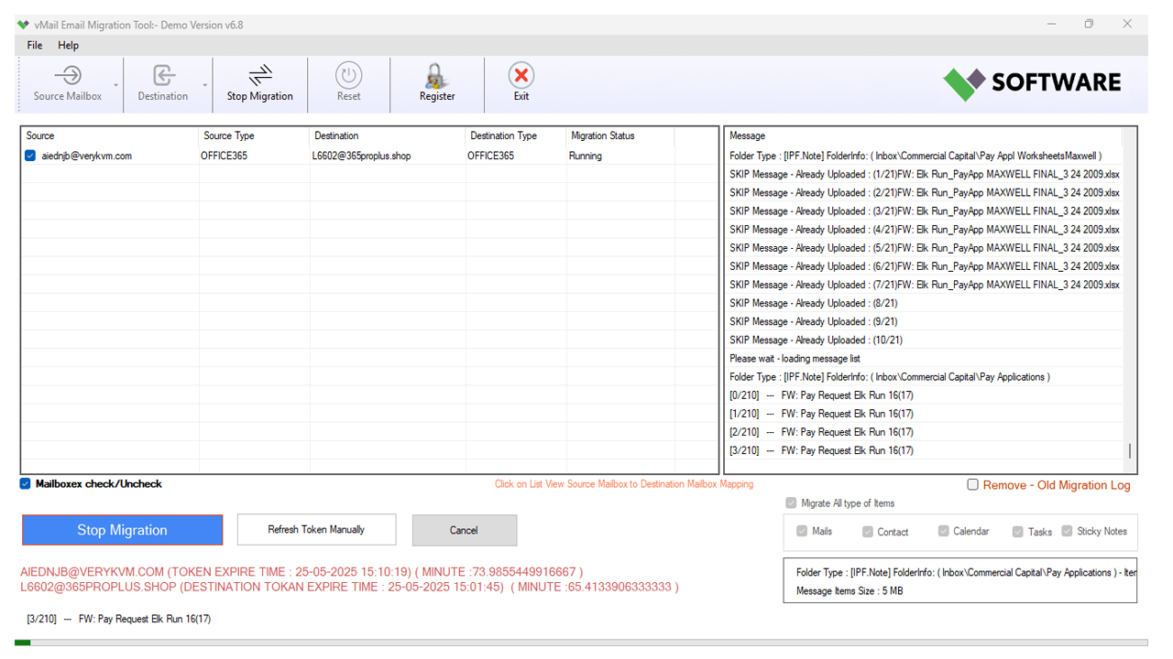This screenshot has width=1173, height=659.
Task: Click the Source column header
Action: (x=110, y=135)
